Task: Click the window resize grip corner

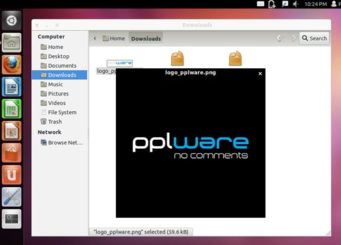Action: click(328, 233)
